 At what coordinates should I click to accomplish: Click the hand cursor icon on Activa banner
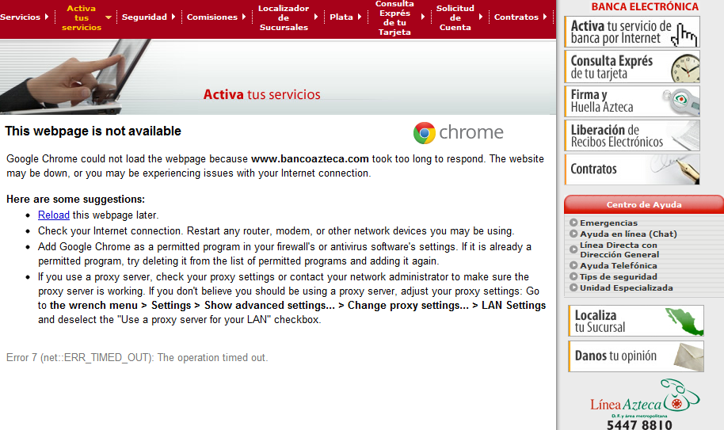tap(687, 34)
